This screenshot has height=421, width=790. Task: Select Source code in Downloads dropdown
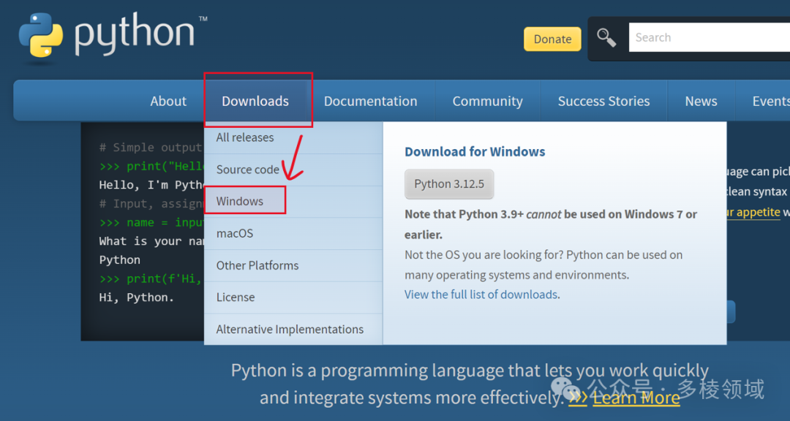[293, 170]
